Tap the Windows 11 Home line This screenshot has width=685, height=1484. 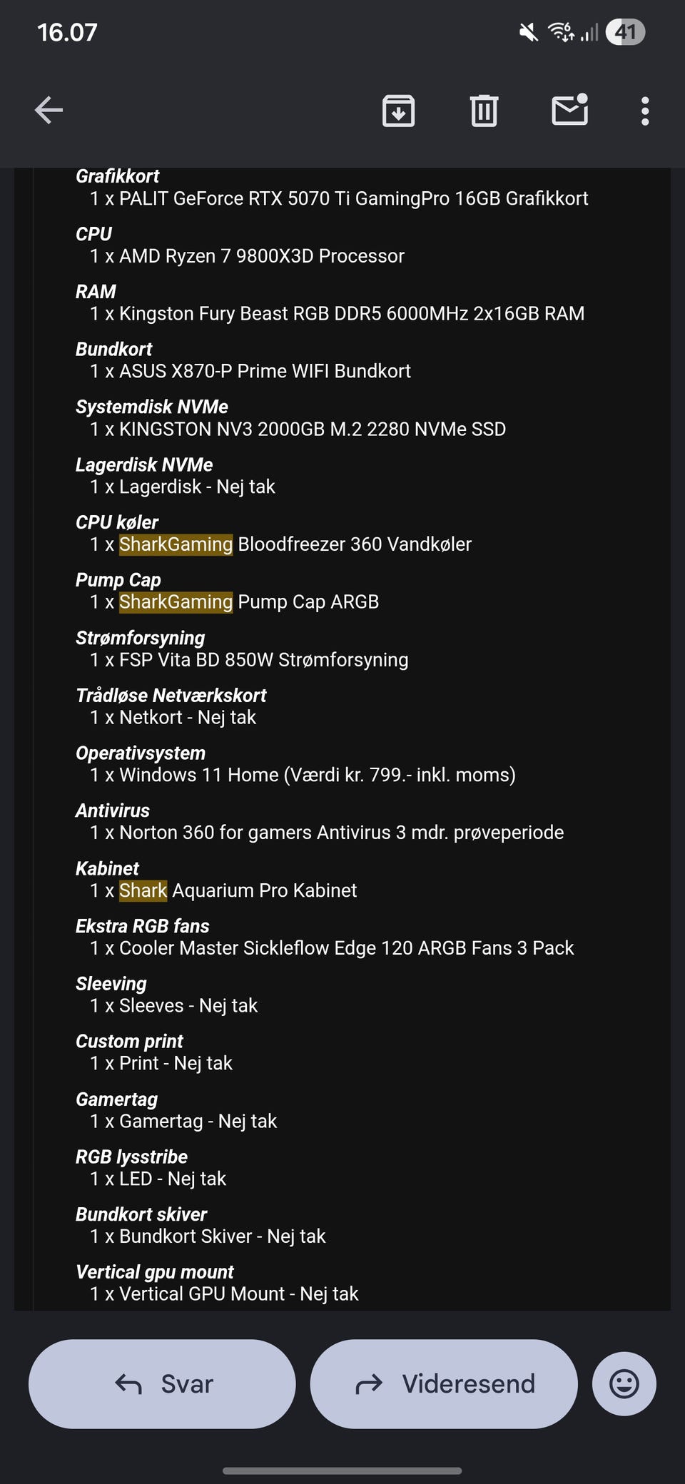tap(303, 775)
